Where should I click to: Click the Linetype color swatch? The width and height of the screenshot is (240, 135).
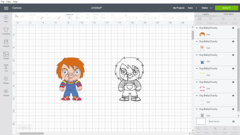pos(42,18)
